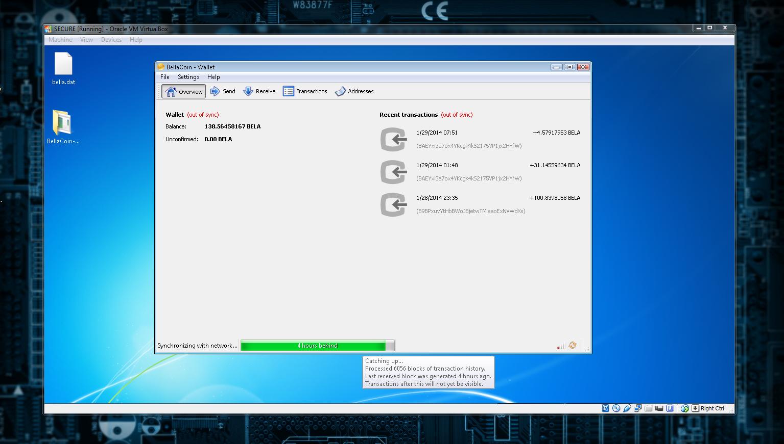Click VirtualBox mouse integration indicator icon
This screenshot has width=784, height=444.
(x=685, y=408)
